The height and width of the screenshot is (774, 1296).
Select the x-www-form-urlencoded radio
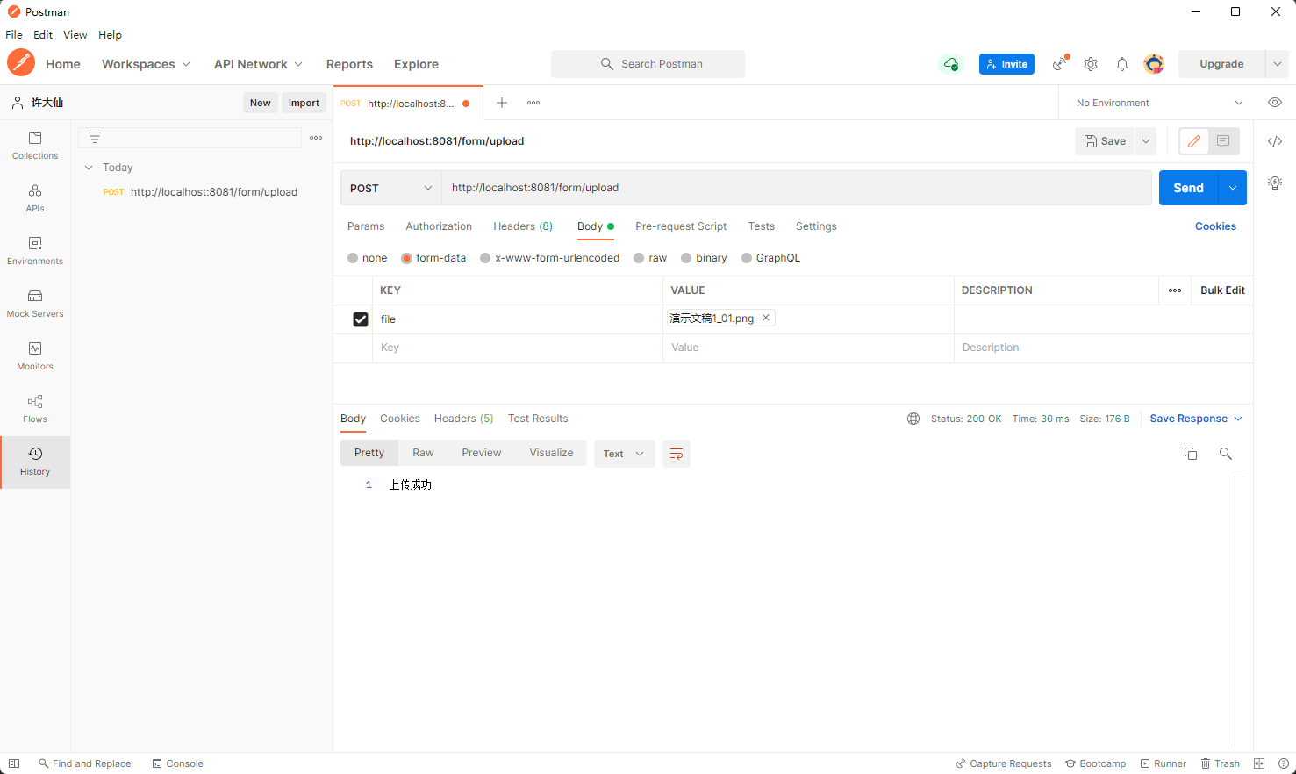pos(485,258)
